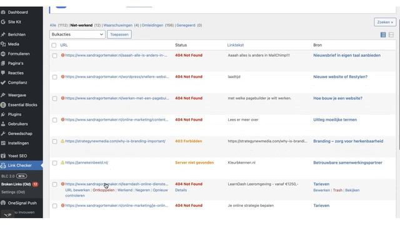Click Werkend action link
Image resolution: width=400 pixels, height=225 pixels.
[x=125, y=190]
